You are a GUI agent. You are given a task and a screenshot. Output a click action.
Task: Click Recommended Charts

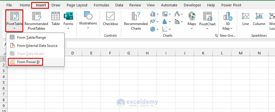[136, 21]
